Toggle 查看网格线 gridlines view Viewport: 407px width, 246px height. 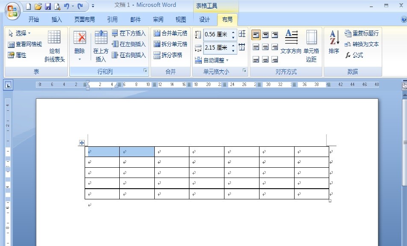[x=25, y=44]
